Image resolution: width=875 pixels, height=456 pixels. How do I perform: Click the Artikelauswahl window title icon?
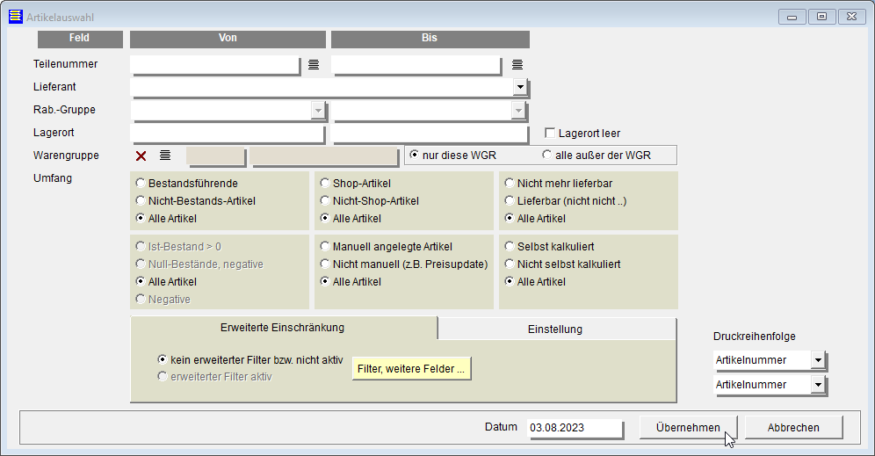tap(16, 17)
